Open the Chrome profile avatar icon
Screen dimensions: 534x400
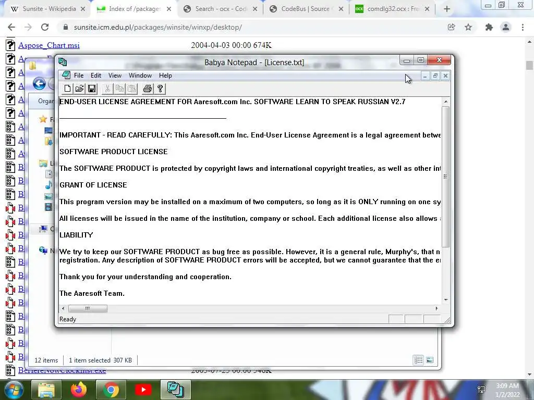[506, 27]
